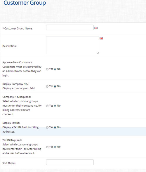Click inside the Description textarea
Image resolution: width=146 pixels, height=172 pixels.
[72, 45]
